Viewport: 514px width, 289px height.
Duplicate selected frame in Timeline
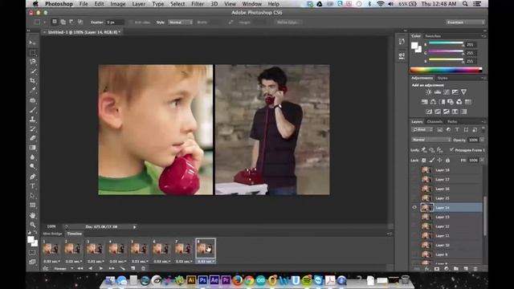coord(133,268)
